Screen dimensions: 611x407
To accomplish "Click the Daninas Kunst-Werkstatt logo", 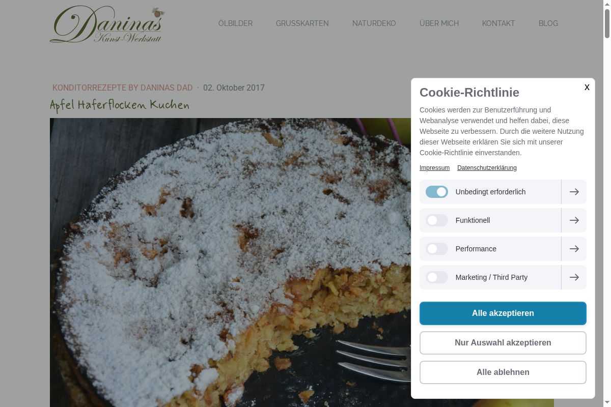I will (x=107, y=24).
